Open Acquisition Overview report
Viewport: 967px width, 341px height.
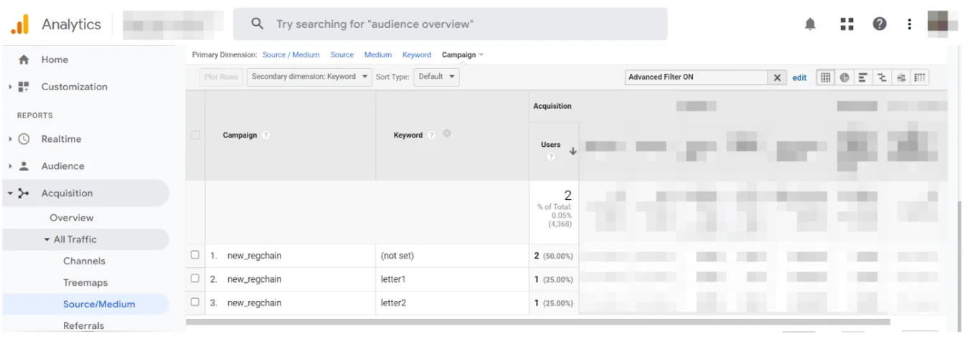(x=72, y=218)
